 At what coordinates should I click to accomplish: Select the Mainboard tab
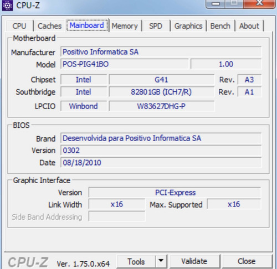(87, 25)
